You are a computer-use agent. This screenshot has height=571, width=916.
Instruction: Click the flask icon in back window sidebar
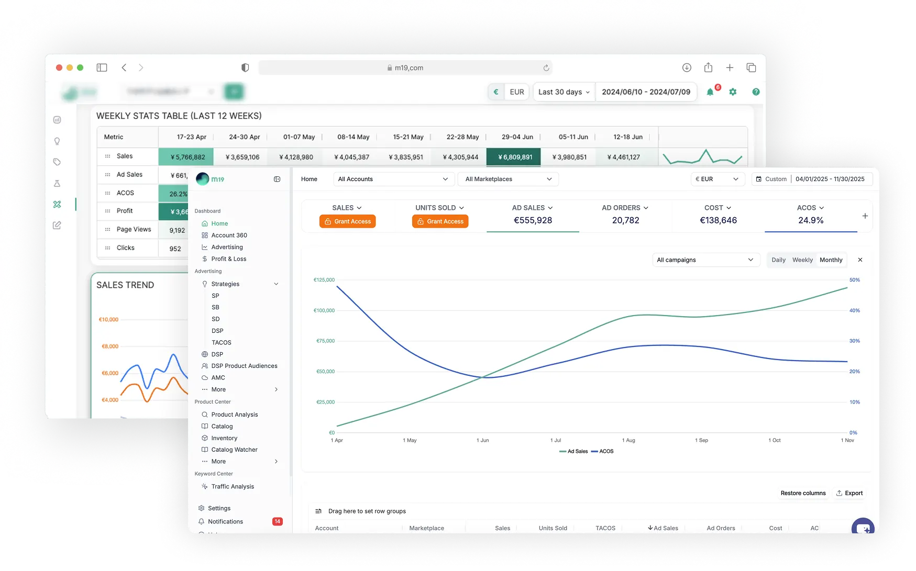57,183
